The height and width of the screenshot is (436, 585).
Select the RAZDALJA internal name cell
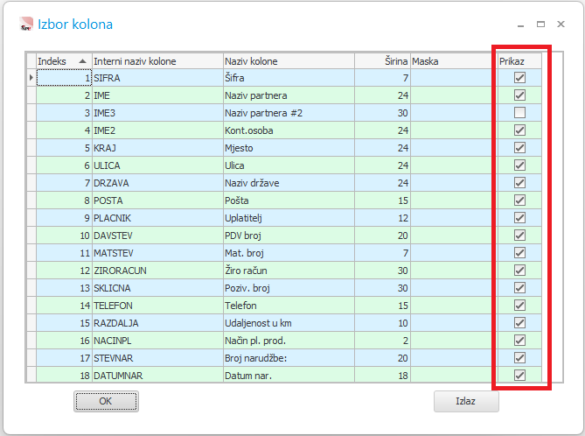tap(157, 323)
